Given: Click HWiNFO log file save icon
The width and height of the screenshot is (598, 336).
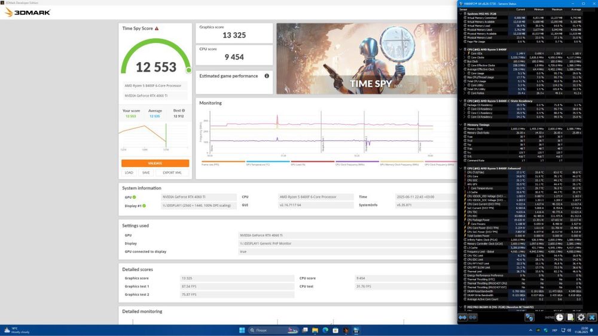Looking at the screenshot, I should coord(570,317).
